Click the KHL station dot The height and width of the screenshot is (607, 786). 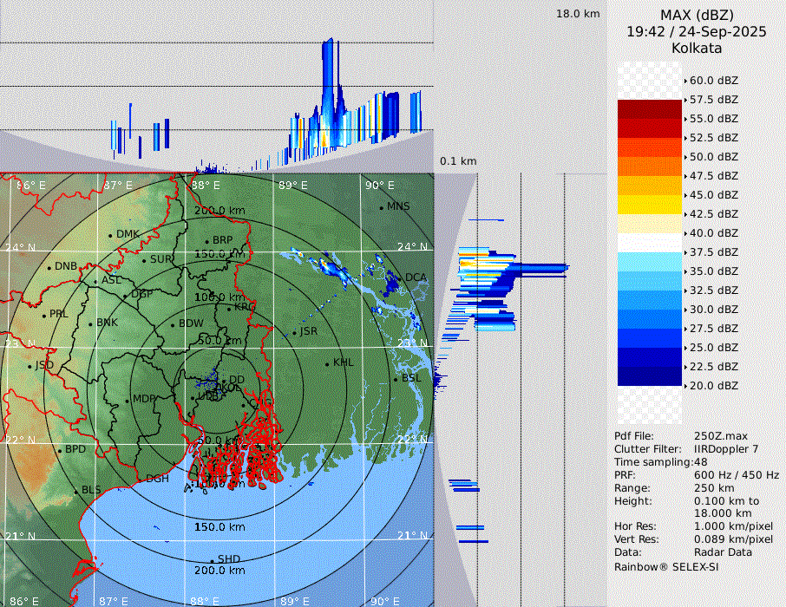pos(327,363)
